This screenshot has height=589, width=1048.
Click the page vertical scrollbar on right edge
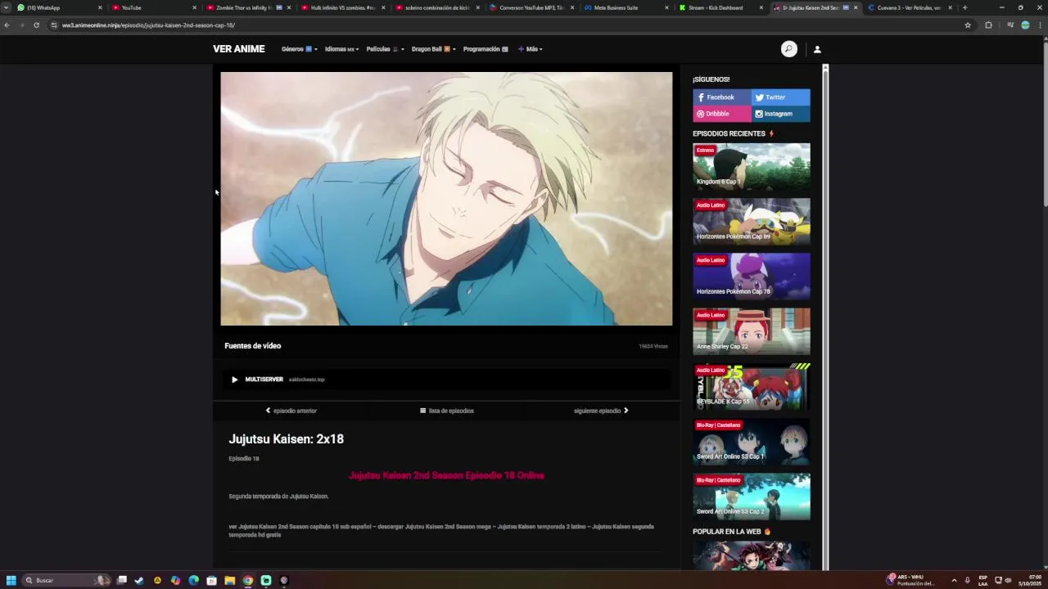click(x=1045, y=303)
